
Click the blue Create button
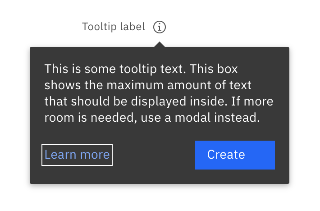pyautogui.click(x=235, y=155)
